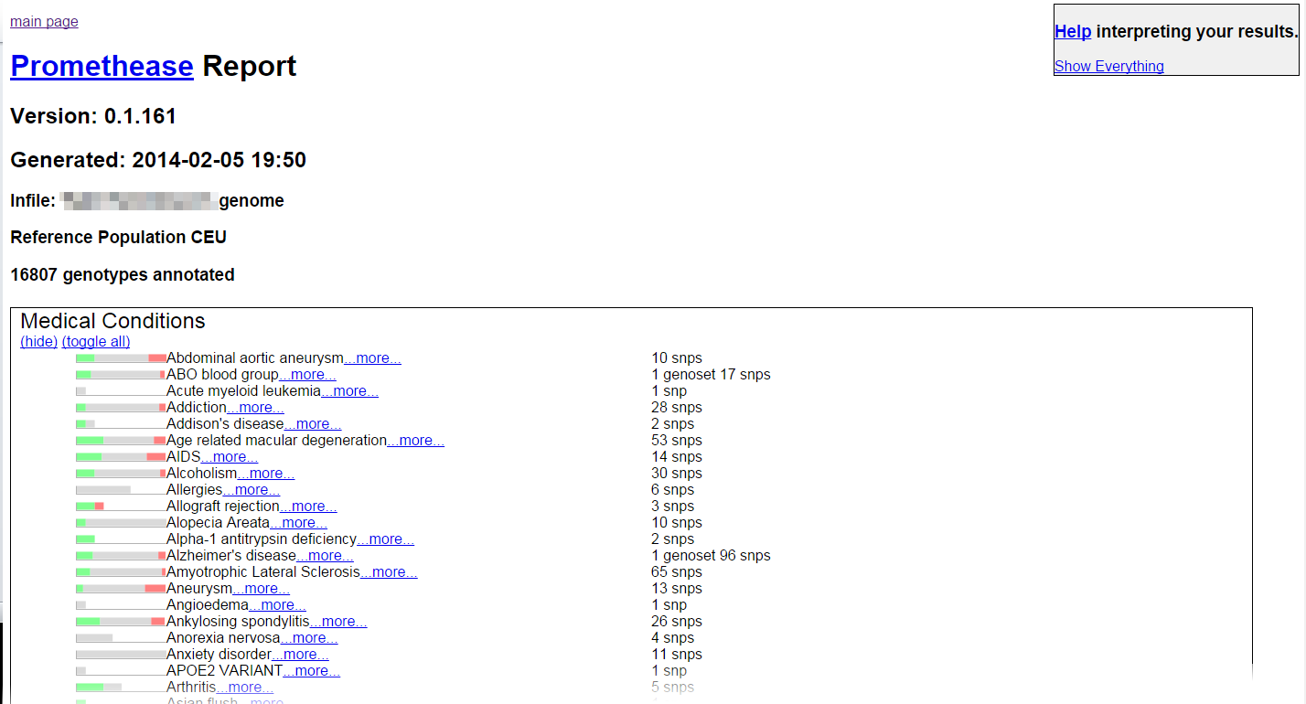Viewport: 1306px width, 704px height.
Task: Click the ABO blood group condition name
Action: (x=222, y=375)
